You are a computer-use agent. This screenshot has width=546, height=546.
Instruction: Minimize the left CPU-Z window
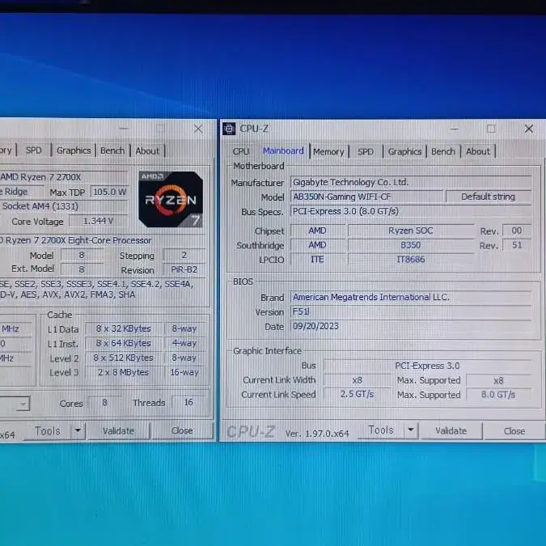point(124,129)
